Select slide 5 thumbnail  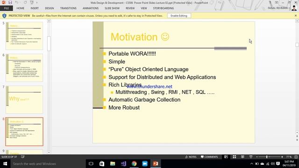pyautogui.click(x=24, y=36)
